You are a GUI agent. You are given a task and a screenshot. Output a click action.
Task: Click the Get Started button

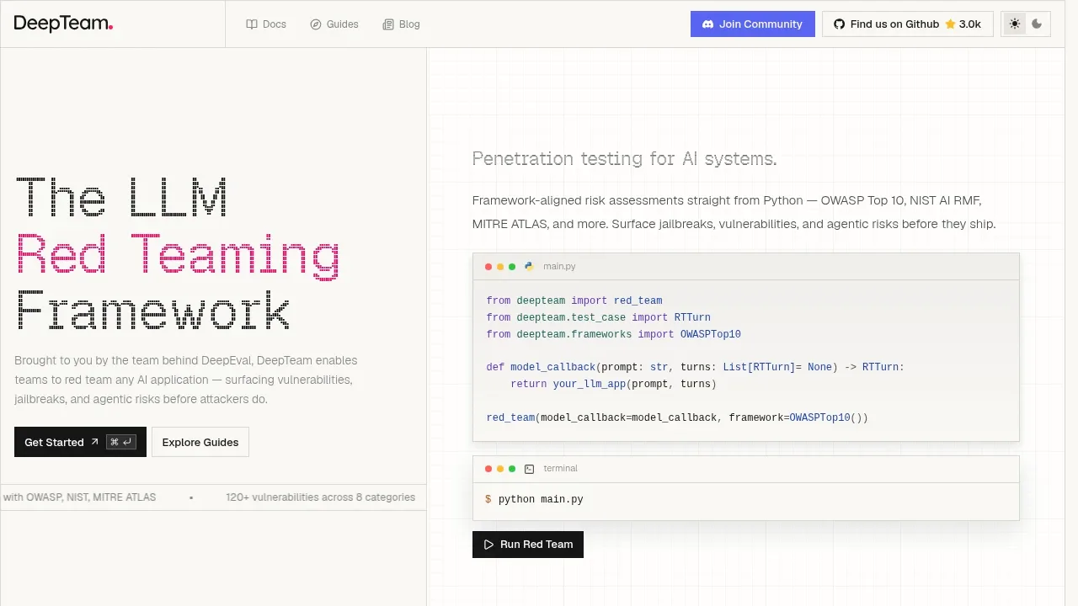[80, 442]
